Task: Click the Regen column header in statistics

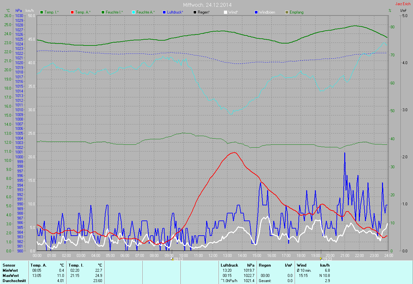Action: click(265, 265)
